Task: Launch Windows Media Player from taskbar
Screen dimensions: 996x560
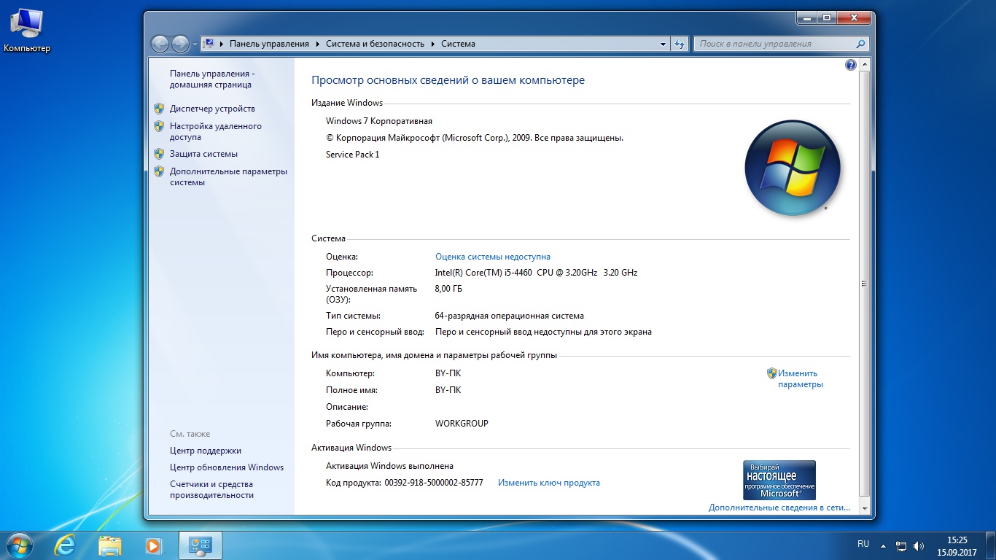Action: pyautogui.click(x=153, y=545)
